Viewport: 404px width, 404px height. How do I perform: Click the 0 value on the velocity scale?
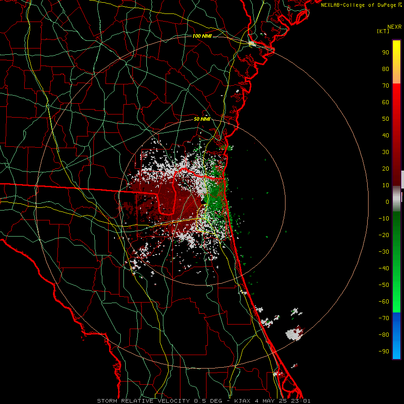click(387, 202)
